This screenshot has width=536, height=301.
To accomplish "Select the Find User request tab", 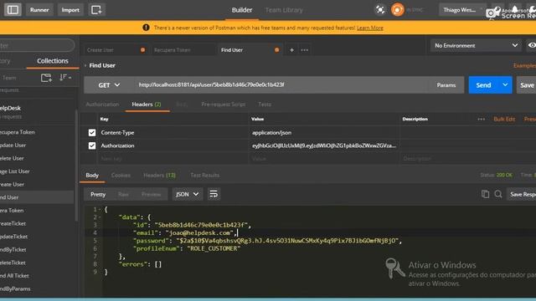I will coord(250,50).
